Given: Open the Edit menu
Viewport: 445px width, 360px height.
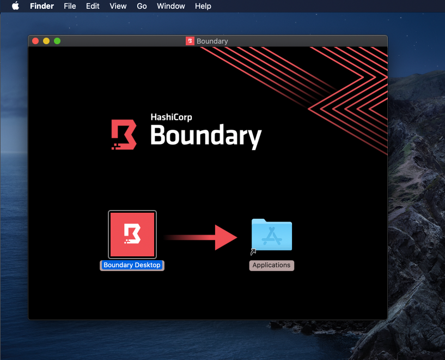Looking at the screenshot, I should coord(93,6).
